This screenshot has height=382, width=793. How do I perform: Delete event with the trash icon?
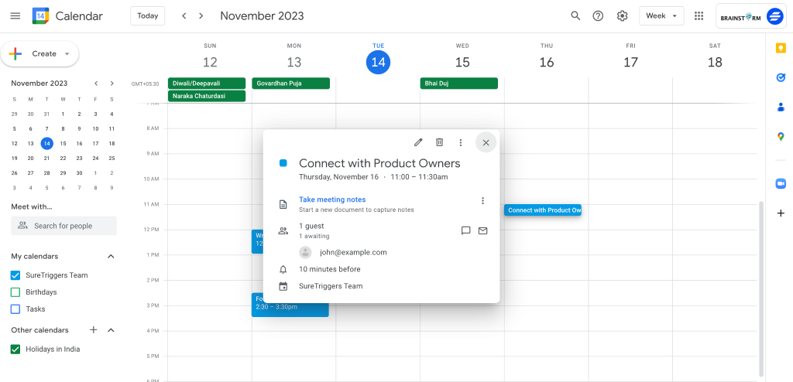440,142
